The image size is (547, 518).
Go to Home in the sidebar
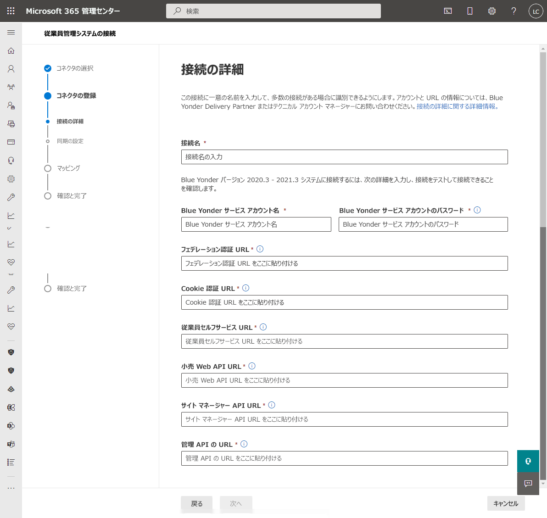pyautogui.click(x=11, y=50)
